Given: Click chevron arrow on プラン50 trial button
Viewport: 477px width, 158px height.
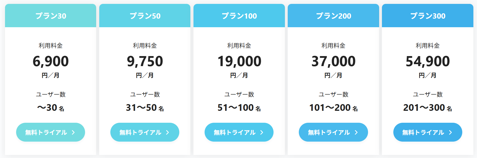Looking at the screenshot, I should coord(168,132).
